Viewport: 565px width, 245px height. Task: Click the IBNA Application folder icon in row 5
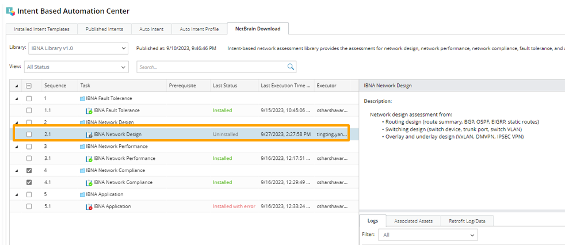click(x=82, y=194)
